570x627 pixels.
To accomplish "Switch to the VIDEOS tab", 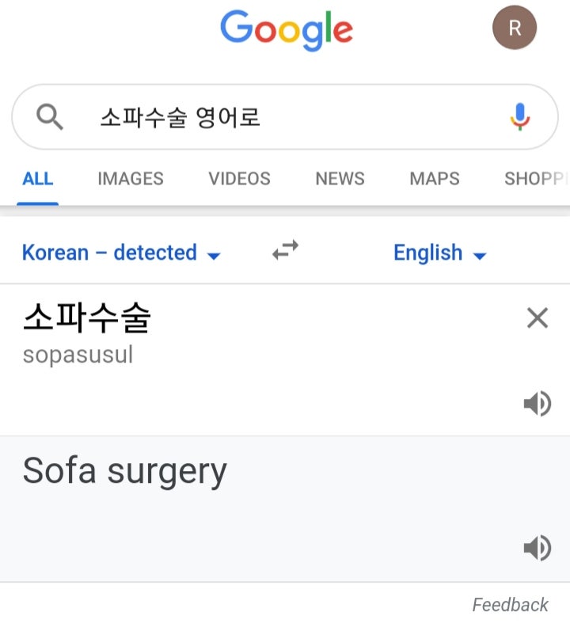I will 239,179.
